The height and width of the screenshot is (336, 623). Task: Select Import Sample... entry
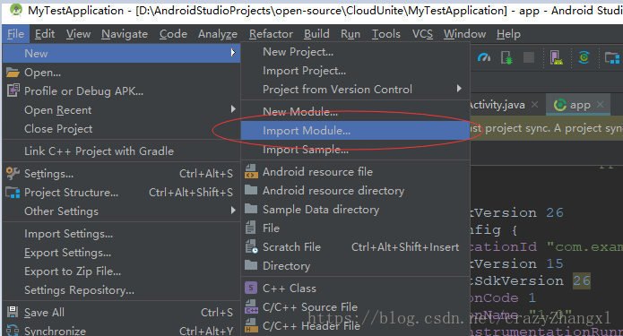(306, 150)
